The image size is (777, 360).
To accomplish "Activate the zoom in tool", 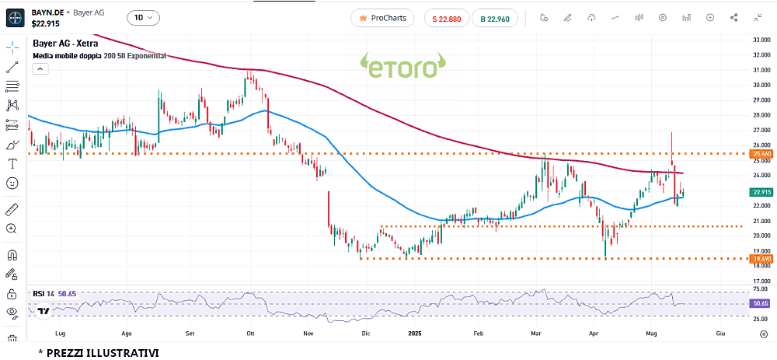I will pyautogui.click(x=12, y=229).
